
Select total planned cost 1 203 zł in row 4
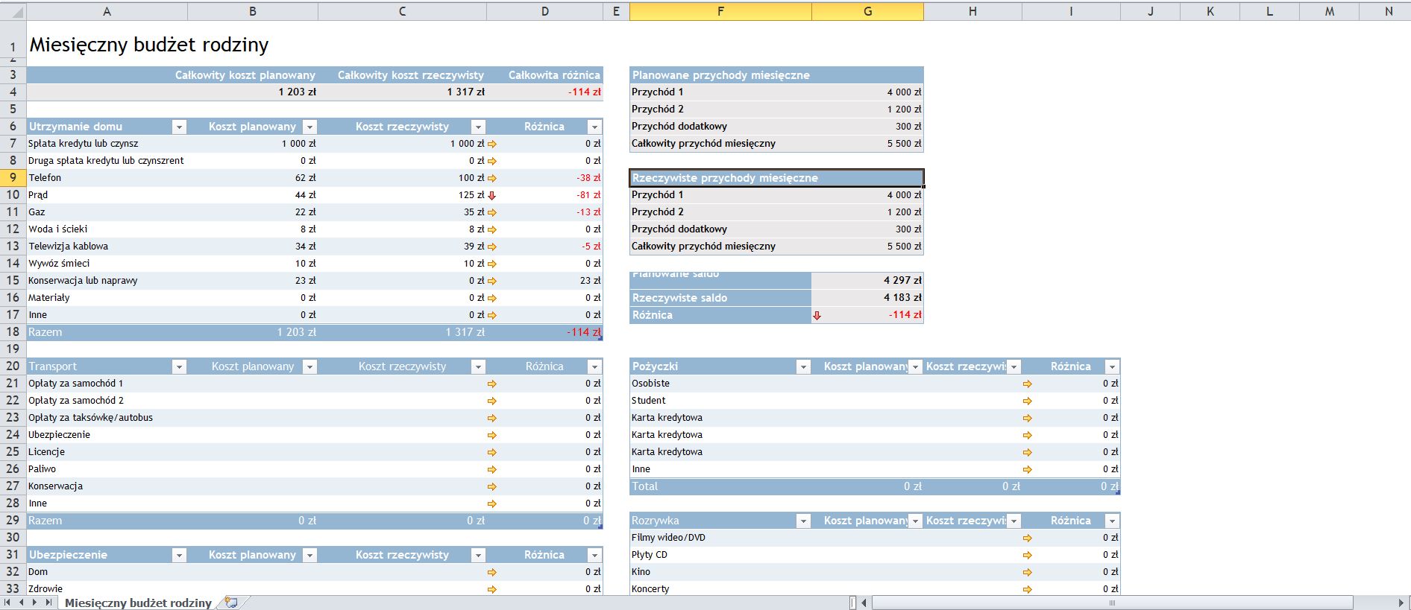pos(253,92)
